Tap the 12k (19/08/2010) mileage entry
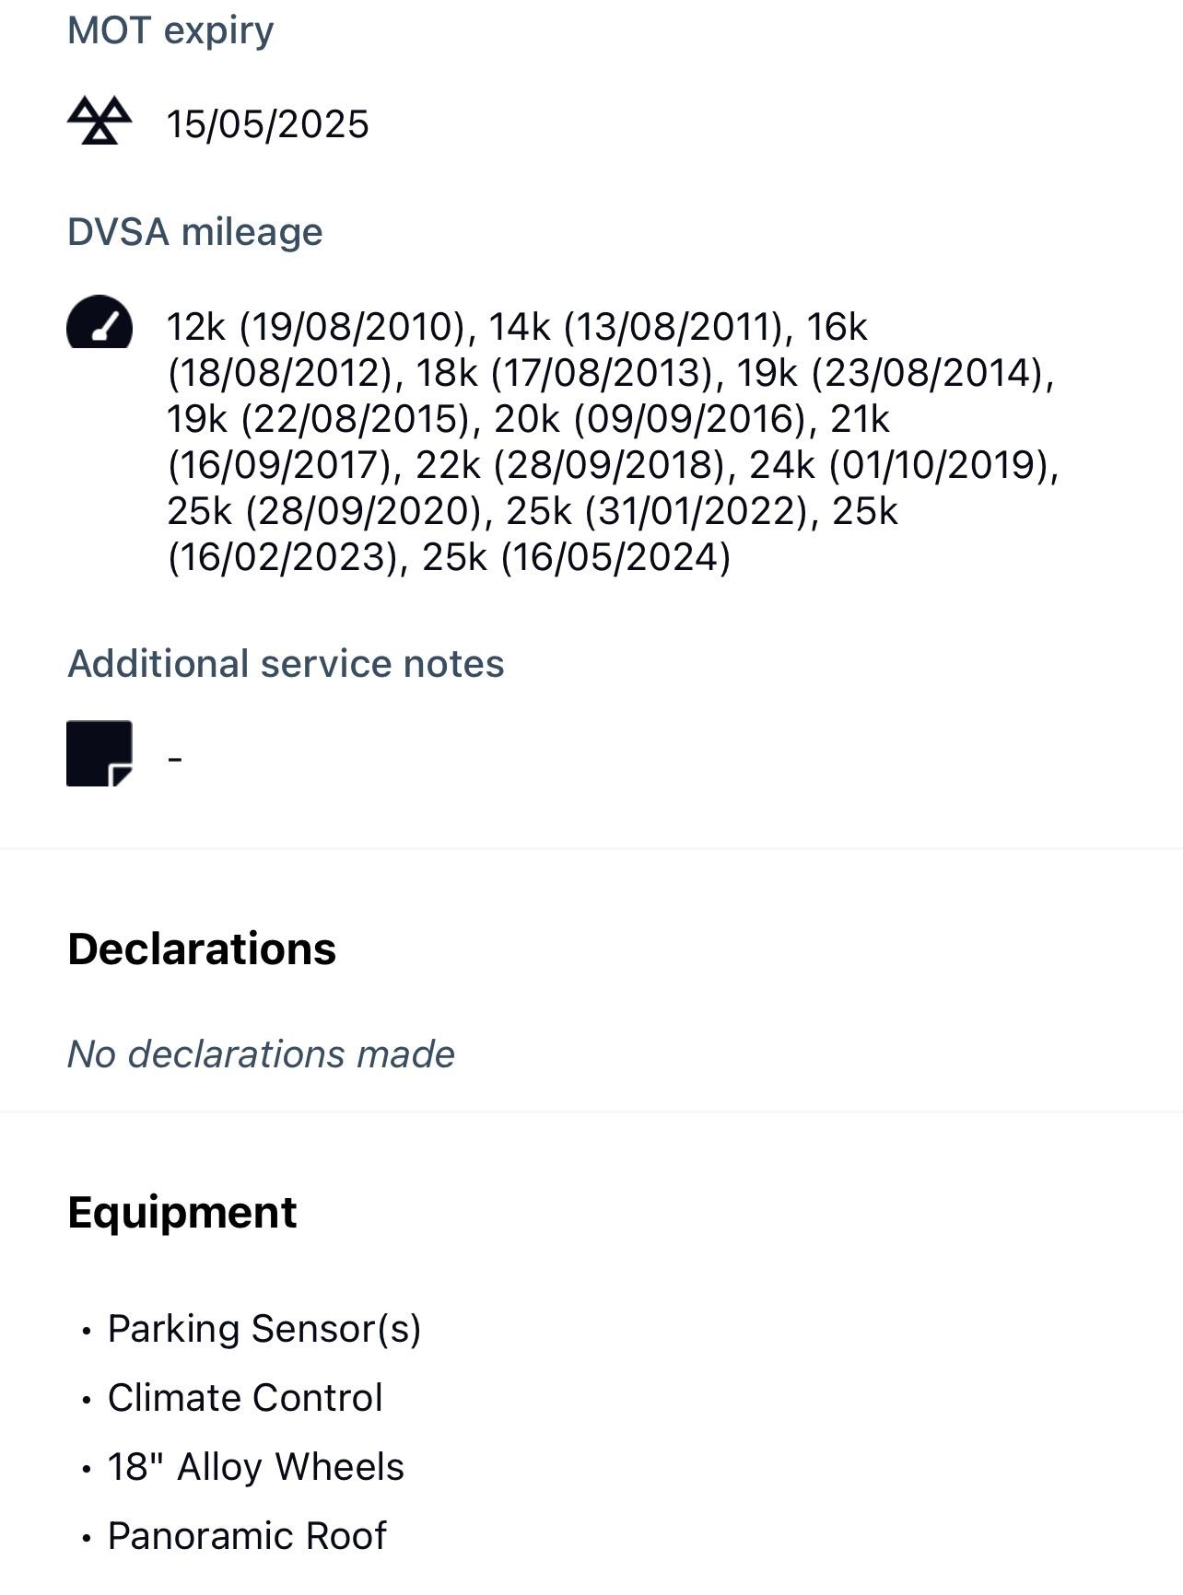 tap(316, 327)
